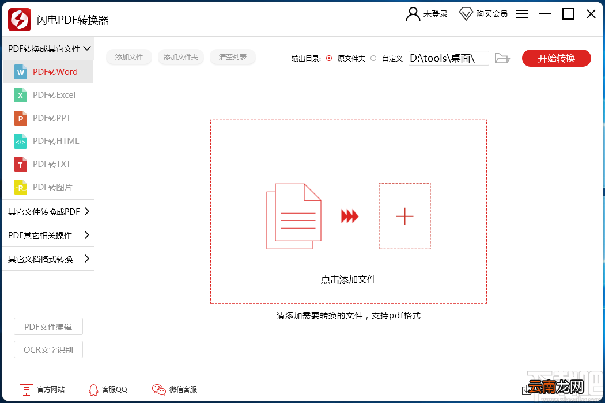Click the diamond icon beside 购买会员
Image resolution: width=605 pixels, height=403 pixels.
[x=466, y=14]
